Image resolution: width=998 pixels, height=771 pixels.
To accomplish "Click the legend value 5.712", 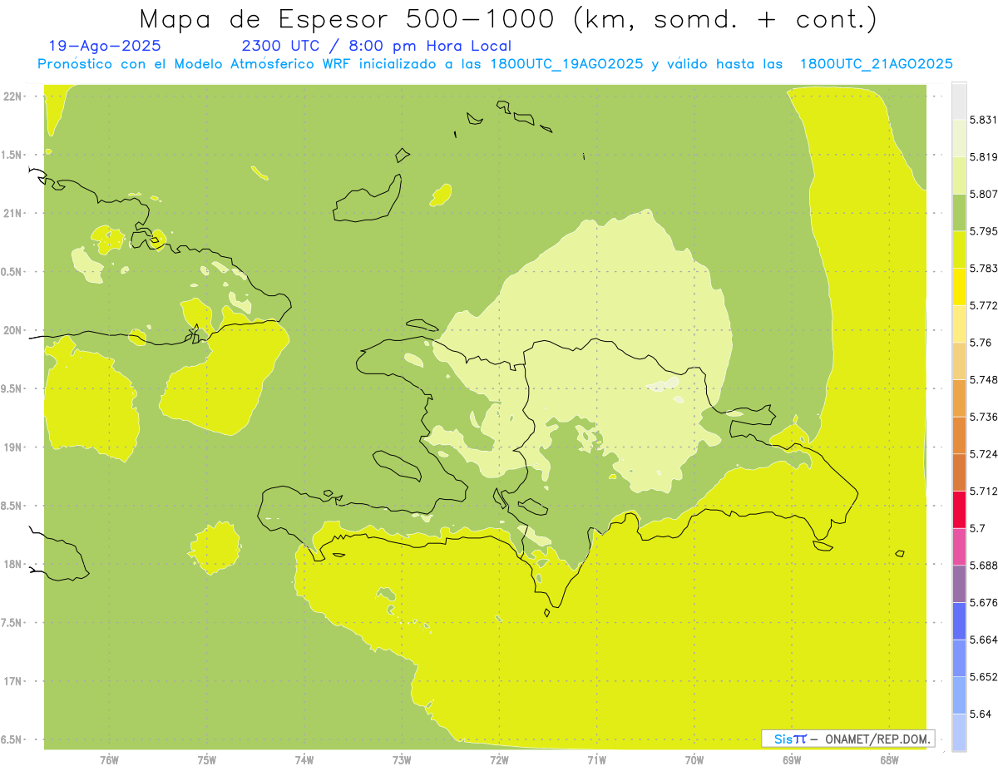I will point(983,491).
